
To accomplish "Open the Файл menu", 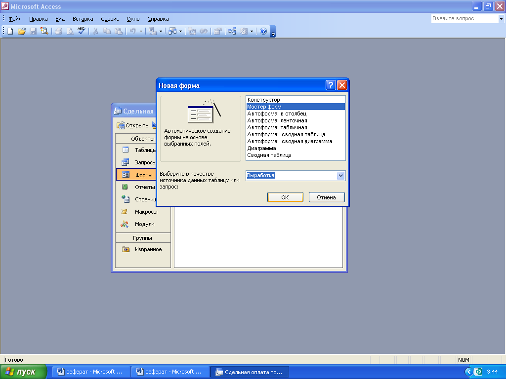I will tap(15, 19).
